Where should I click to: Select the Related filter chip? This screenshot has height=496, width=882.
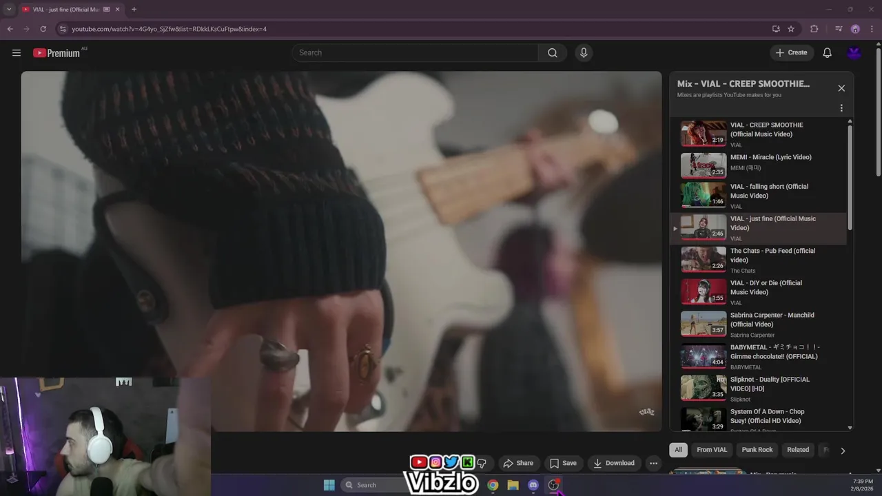798,450
